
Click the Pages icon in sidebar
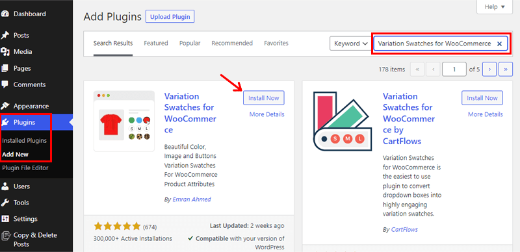pyautogui.click(x=5, y=68)
